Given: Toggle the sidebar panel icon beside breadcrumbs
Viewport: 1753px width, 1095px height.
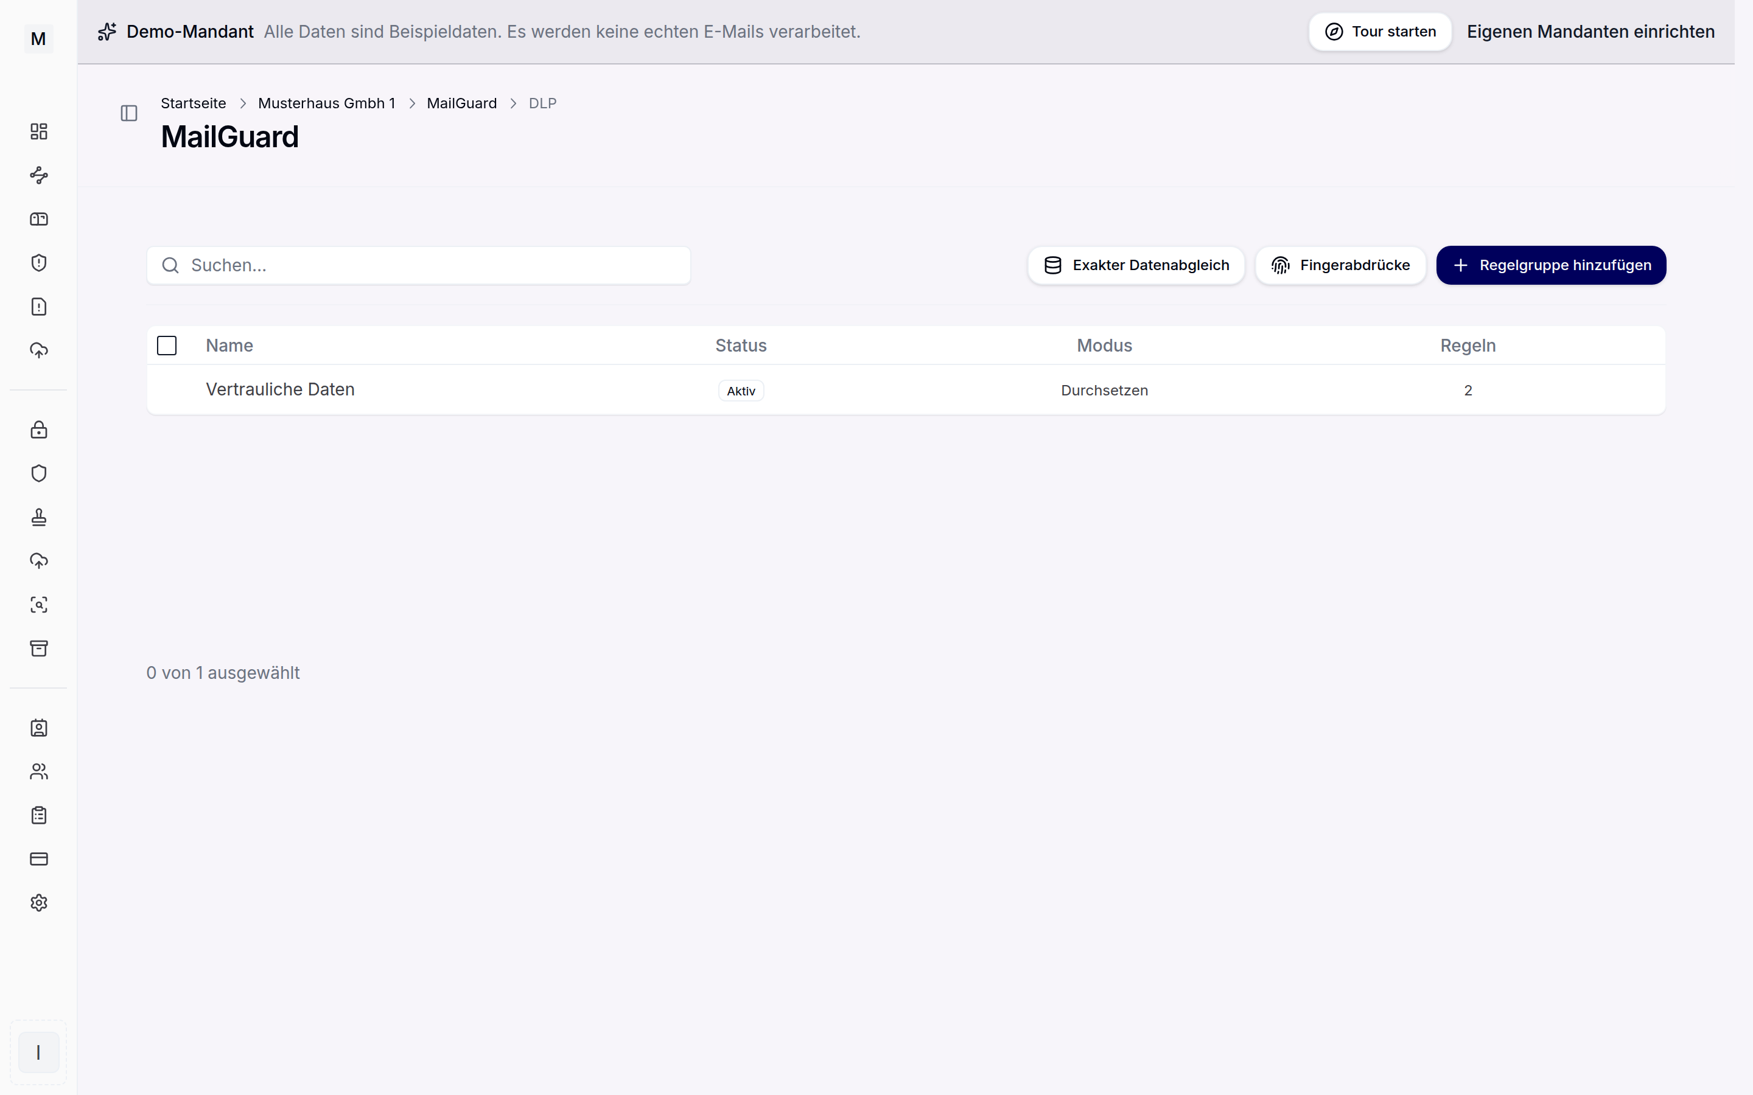Looking at the screenshot, I should pyautogui.click(x=129, y=113).
